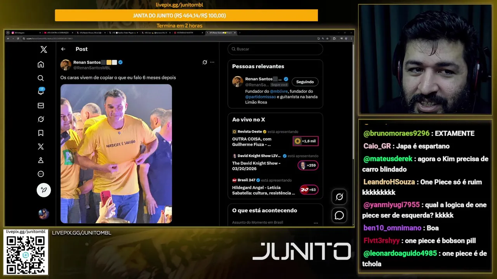The image size is (497, 279).
Task: Open Profile person icon in sidebar
Action: tap(41, 160)
